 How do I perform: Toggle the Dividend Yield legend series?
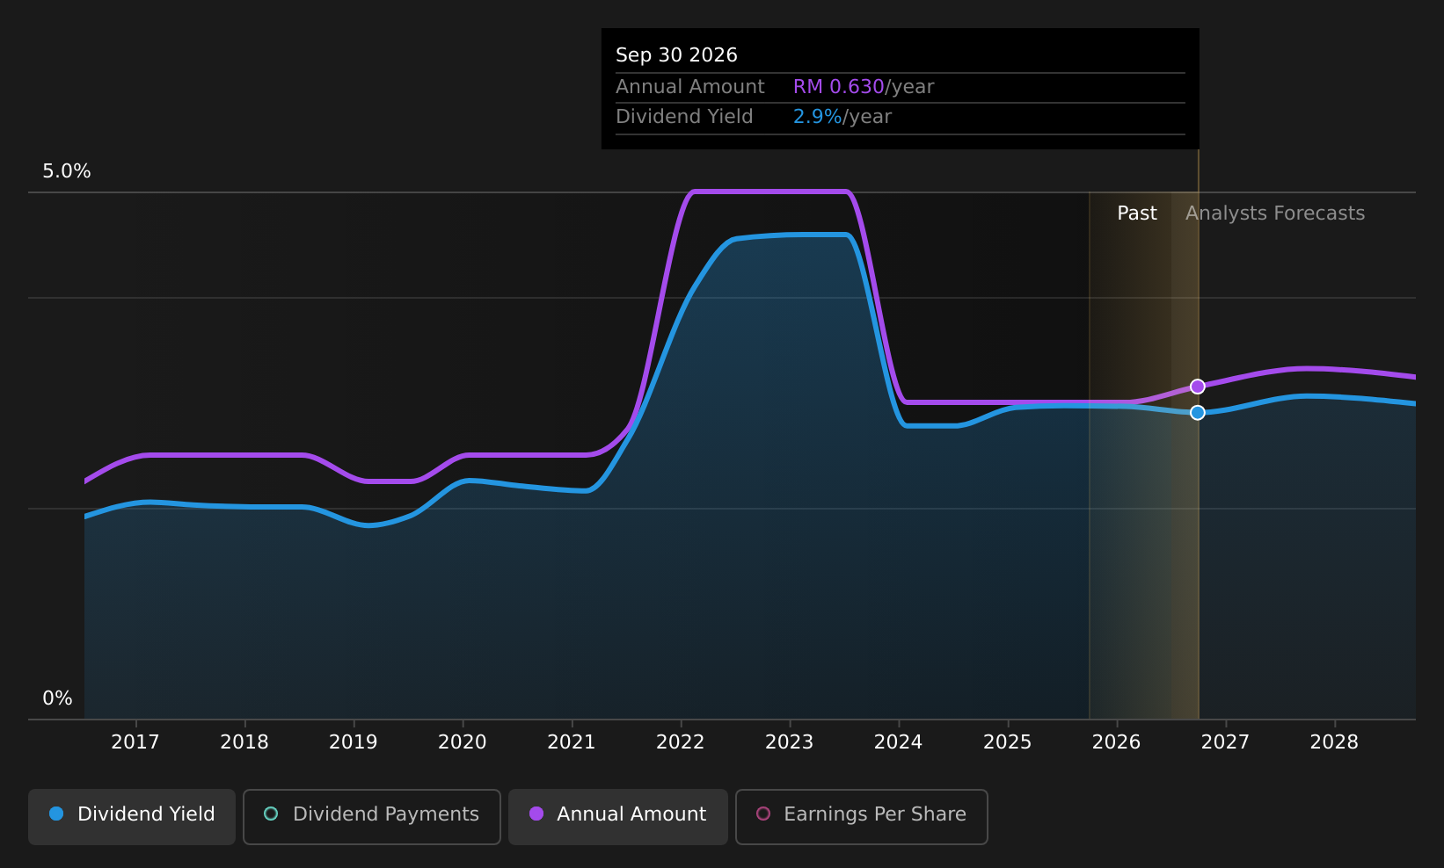132,816
